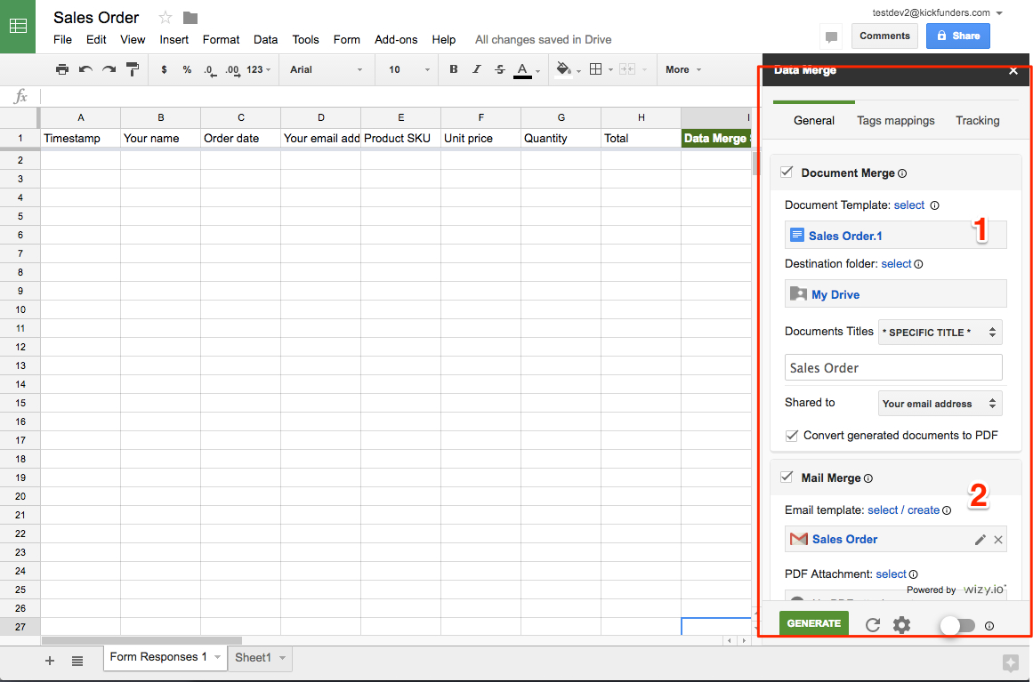This screenshot has height=682, width=1033.
Task: Edit the Sales Order email template
Action: pos(980,539)
